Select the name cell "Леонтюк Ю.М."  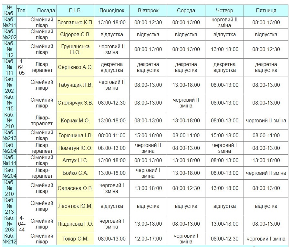(x=75, y=206)
